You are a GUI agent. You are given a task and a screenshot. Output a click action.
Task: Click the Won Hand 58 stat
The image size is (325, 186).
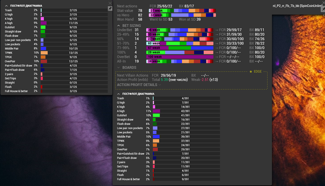130,19
